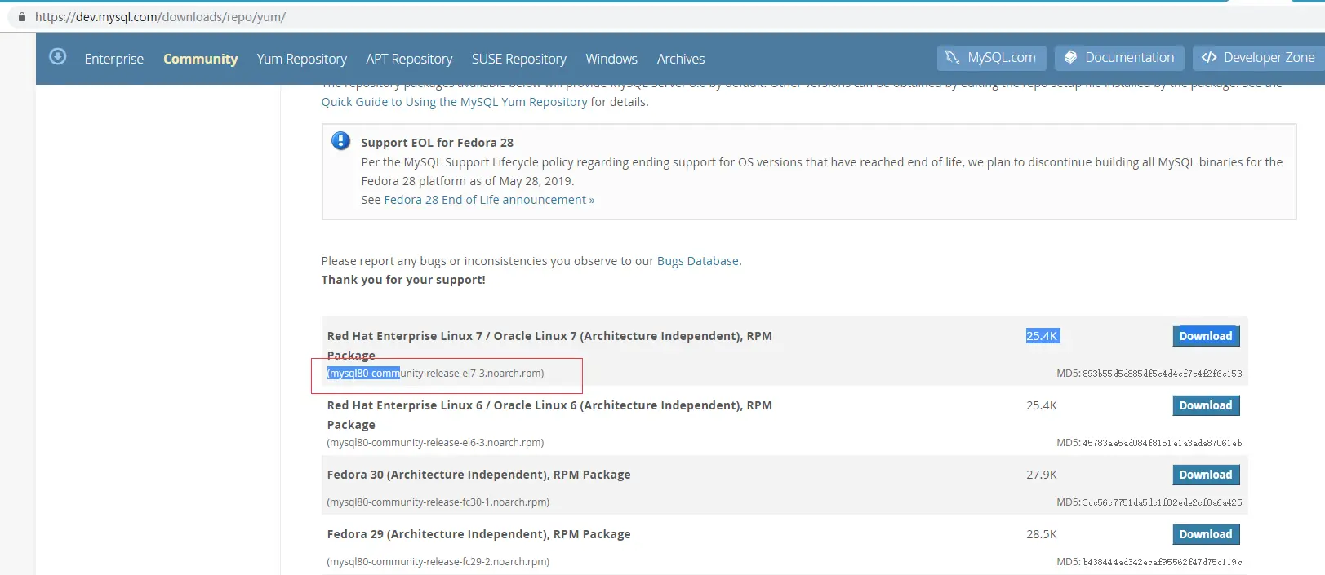Open the Bugs Database link

click(x=698, y=261)
